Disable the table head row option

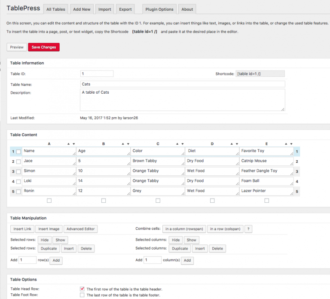click(82, 289)
